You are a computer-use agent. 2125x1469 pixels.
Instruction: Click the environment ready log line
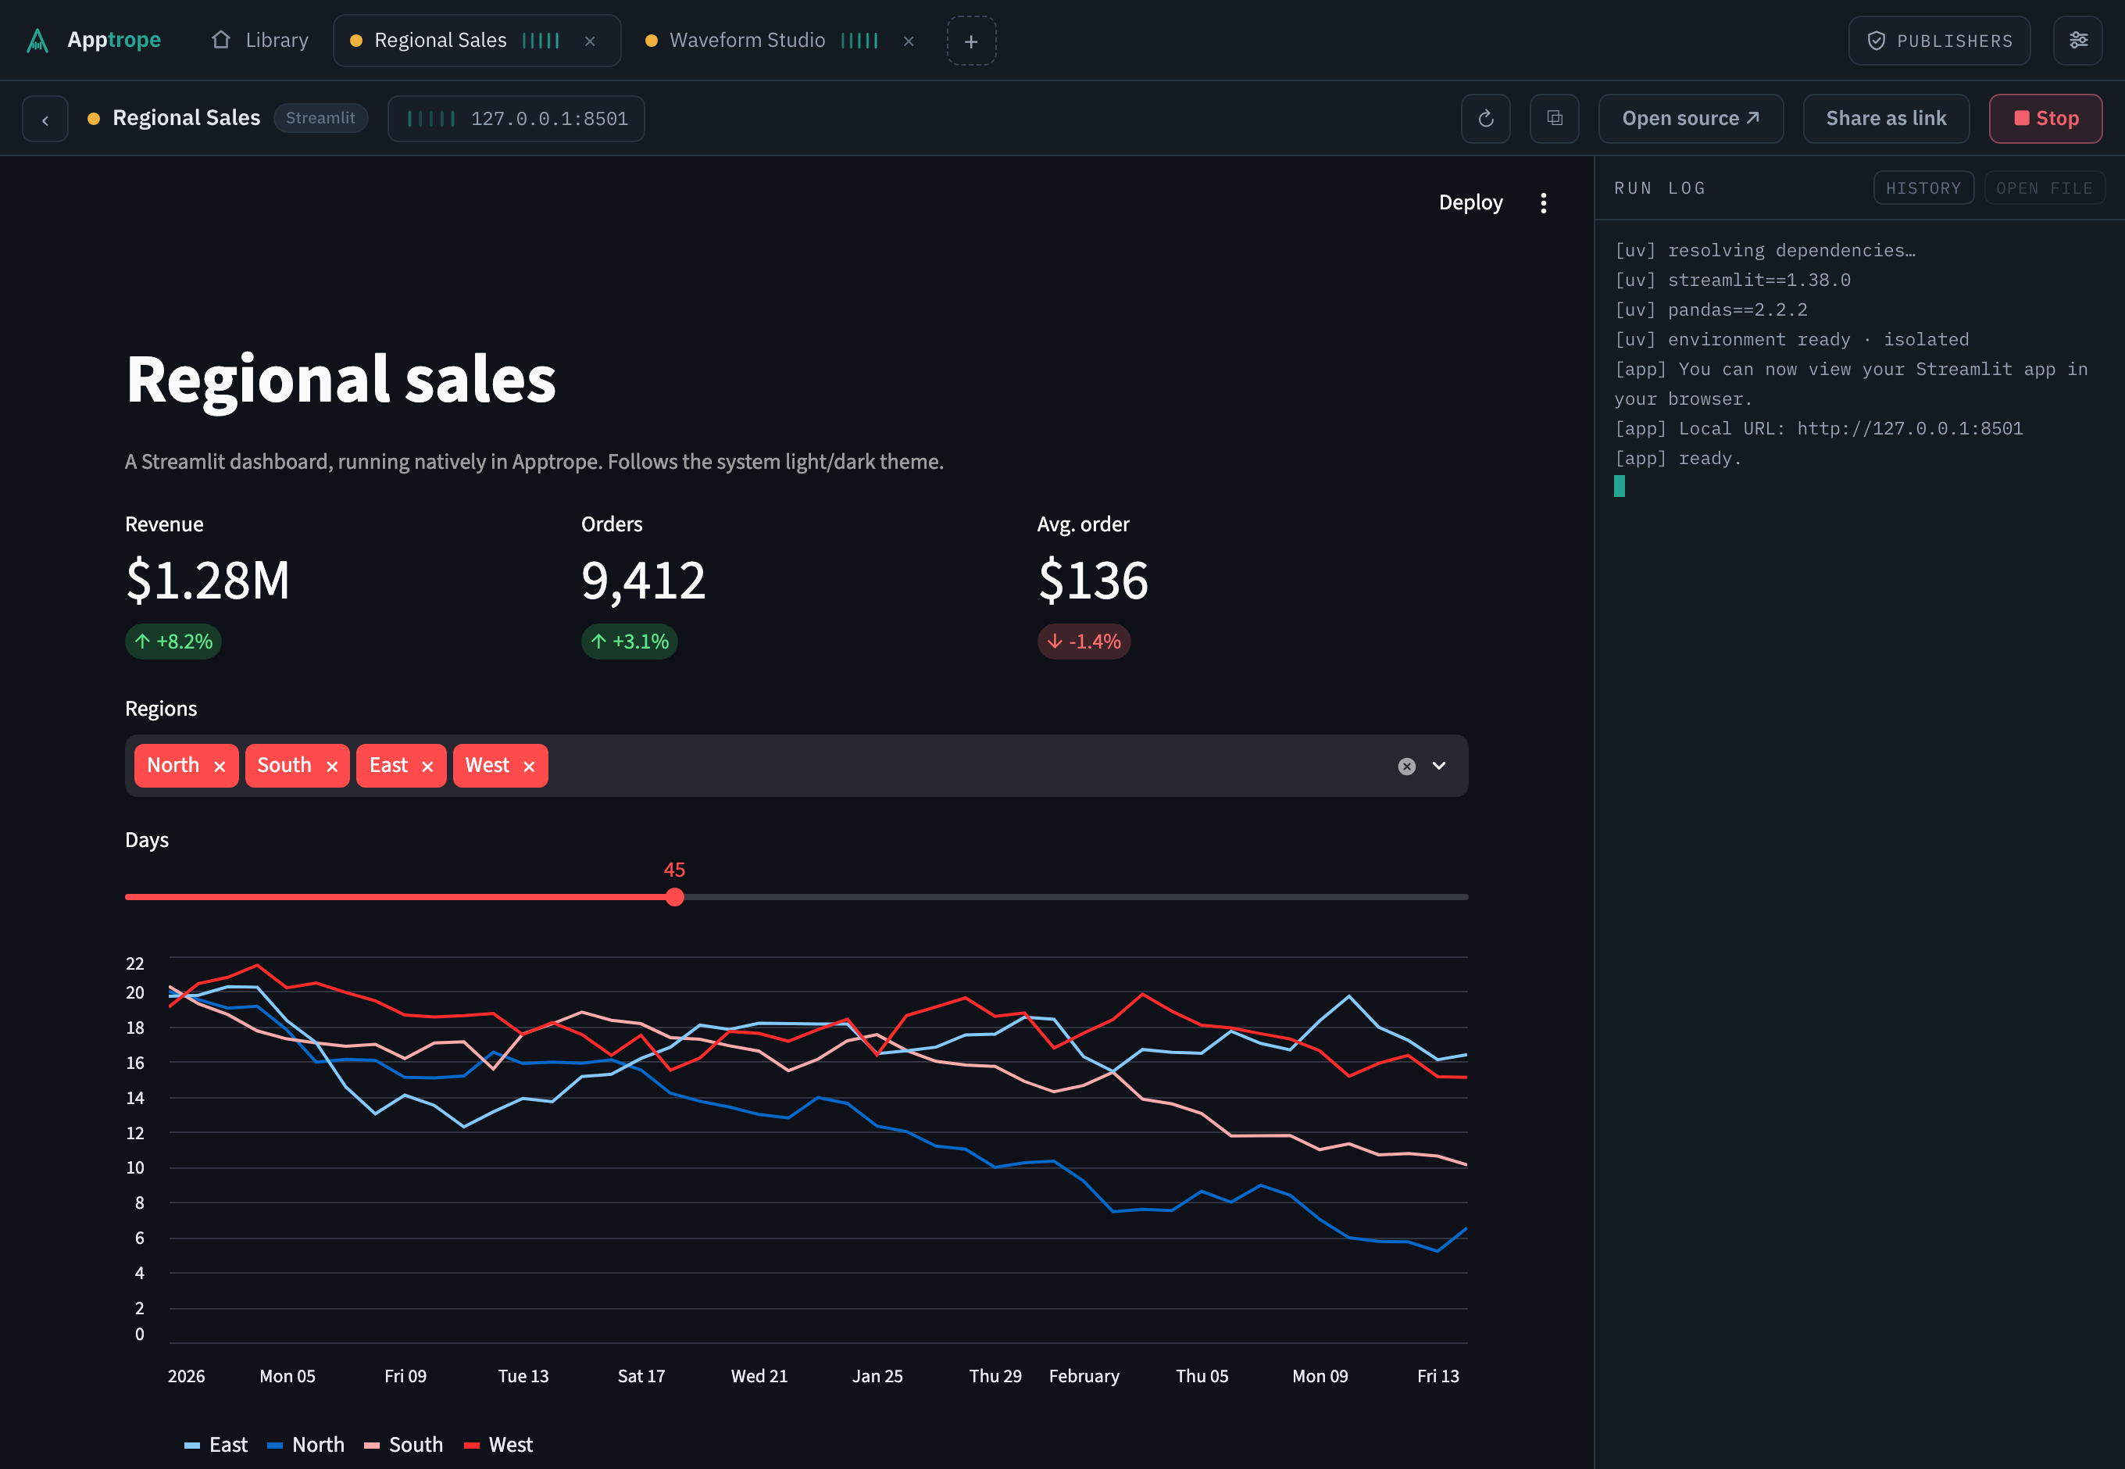click(1792, 340)
